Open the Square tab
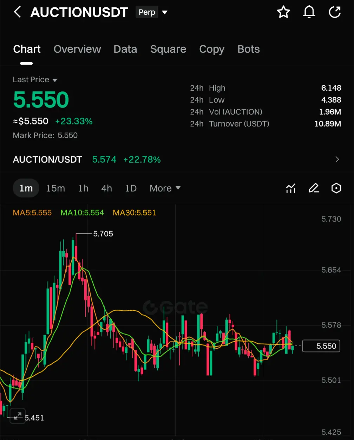The width and height of the screenshot is (354, 440). coord(168,49)
